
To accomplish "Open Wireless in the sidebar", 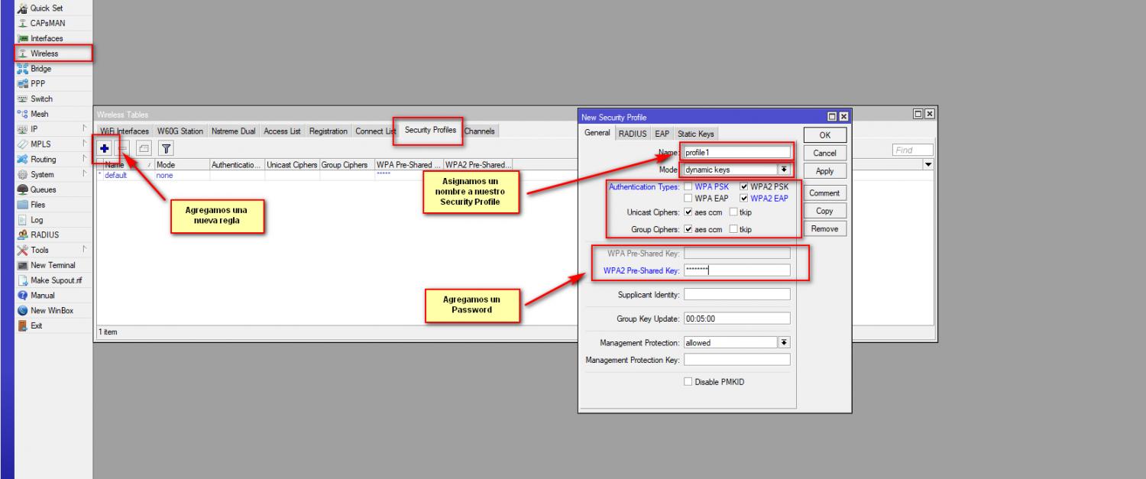I will click(x=44, y=53).
